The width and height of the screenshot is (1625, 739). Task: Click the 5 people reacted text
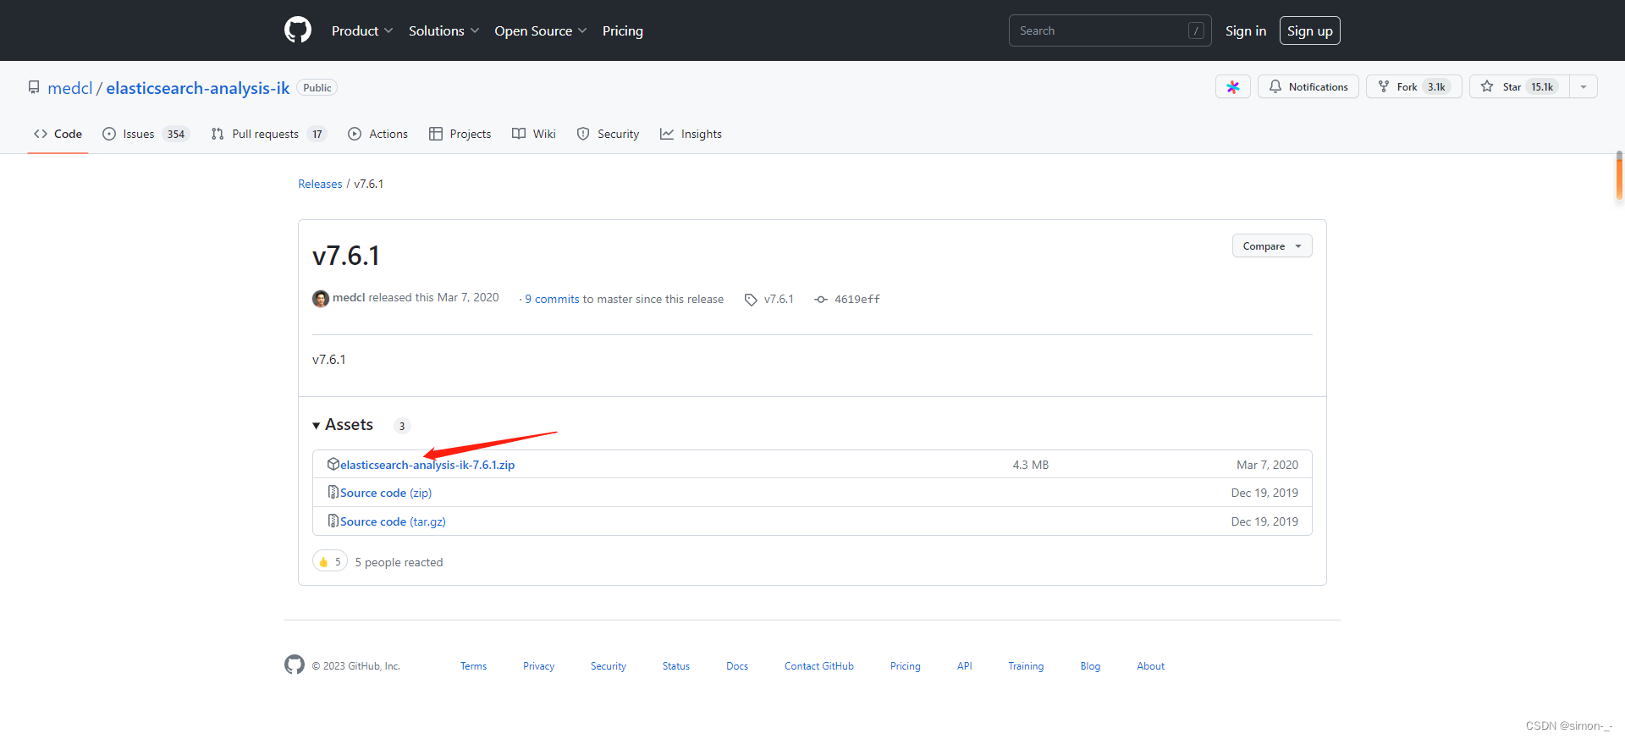click(399, 562)
